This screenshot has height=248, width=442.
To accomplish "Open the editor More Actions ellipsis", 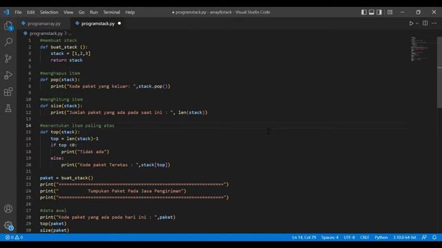I will [x=434, y=23].
